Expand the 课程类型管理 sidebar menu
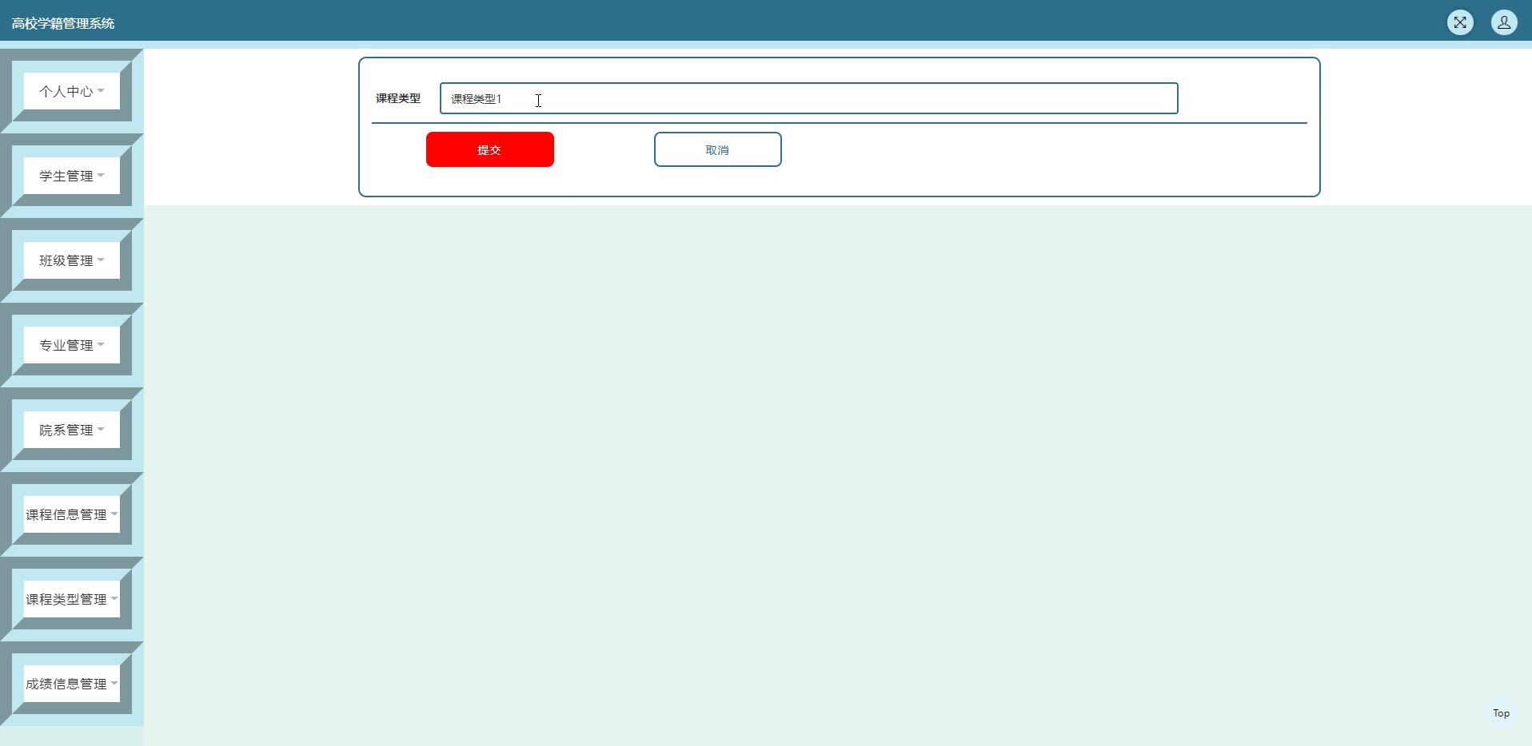This screenshot has height=746, width=1532. pyautogui.click(x=72, y=599)
